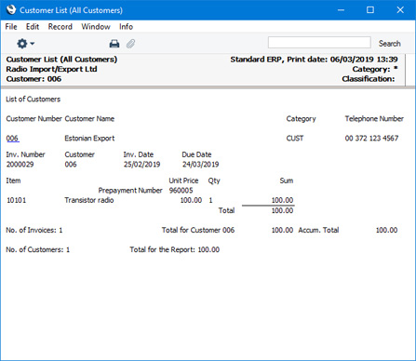The width and height of the screenshot is (416, 361).
Task: Open the gear operations menu
Action: (x=25, y=44)
